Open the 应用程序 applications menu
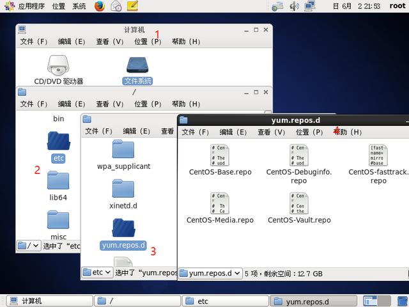 click(31, 6)
